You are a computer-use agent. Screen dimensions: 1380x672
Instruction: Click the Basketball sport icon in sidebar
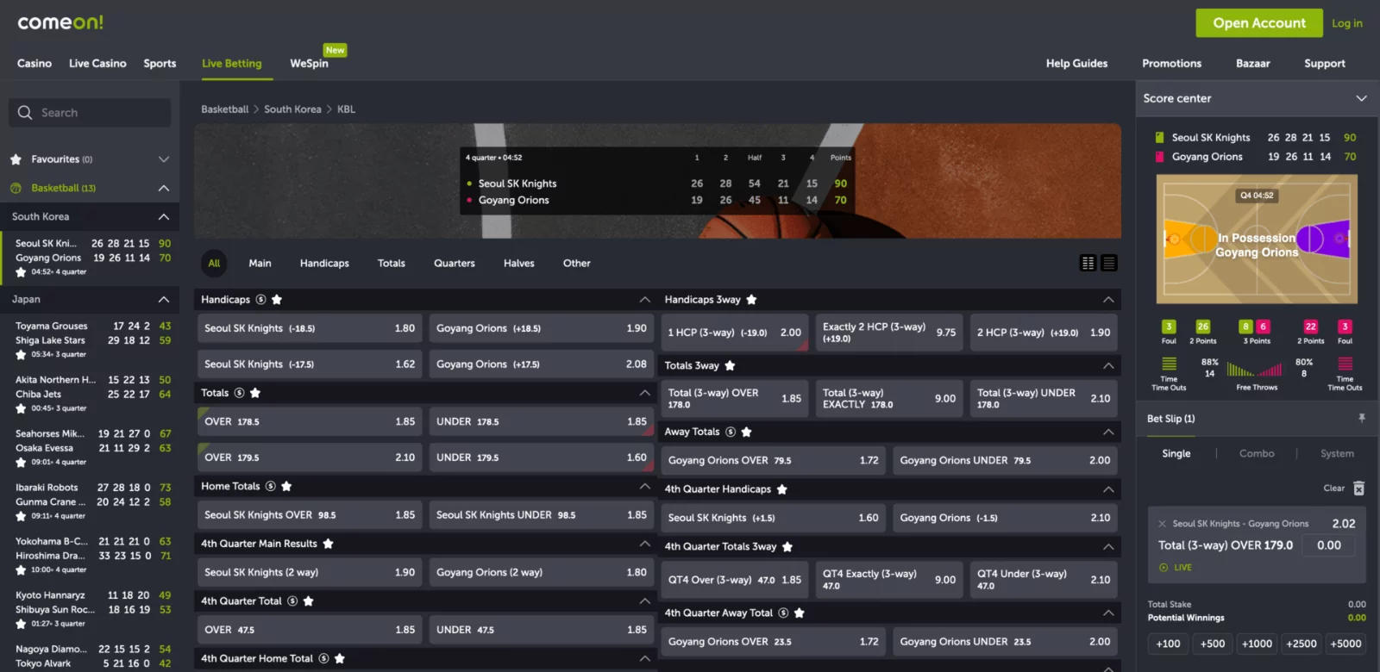16,188
